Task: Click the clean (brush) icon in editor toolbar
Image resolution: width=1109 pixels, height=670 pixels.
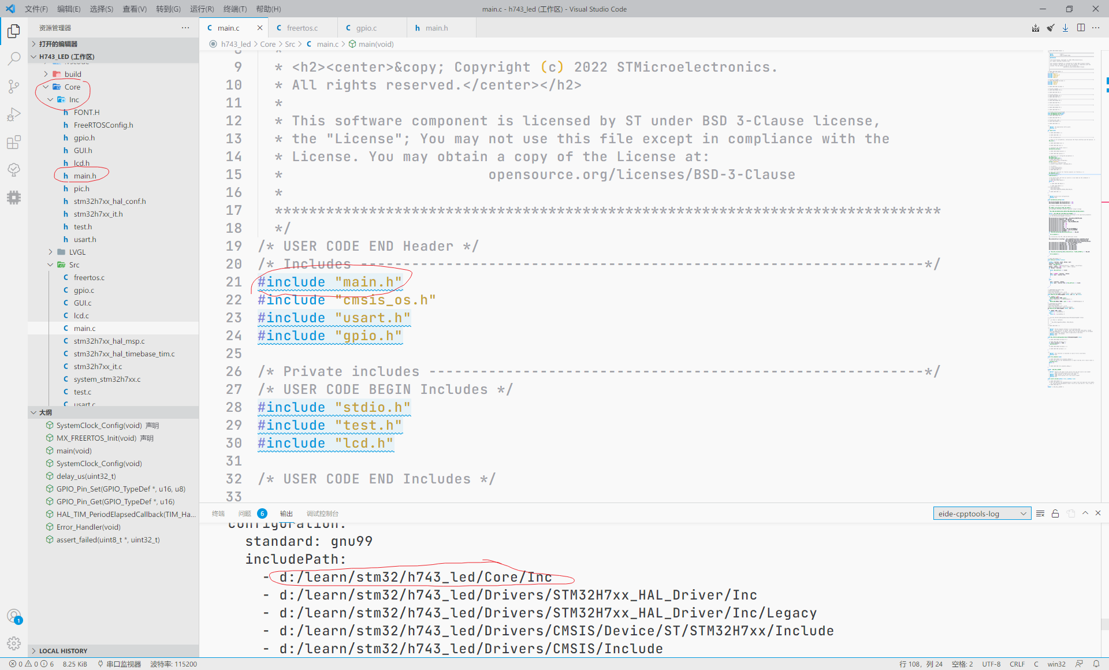Action: point(1050,28)
